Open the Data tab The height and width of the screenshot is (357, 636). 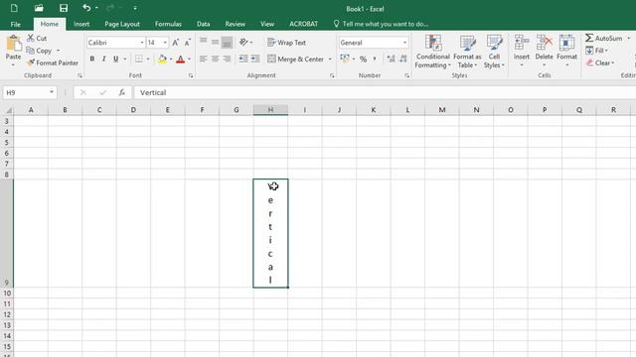203,24
